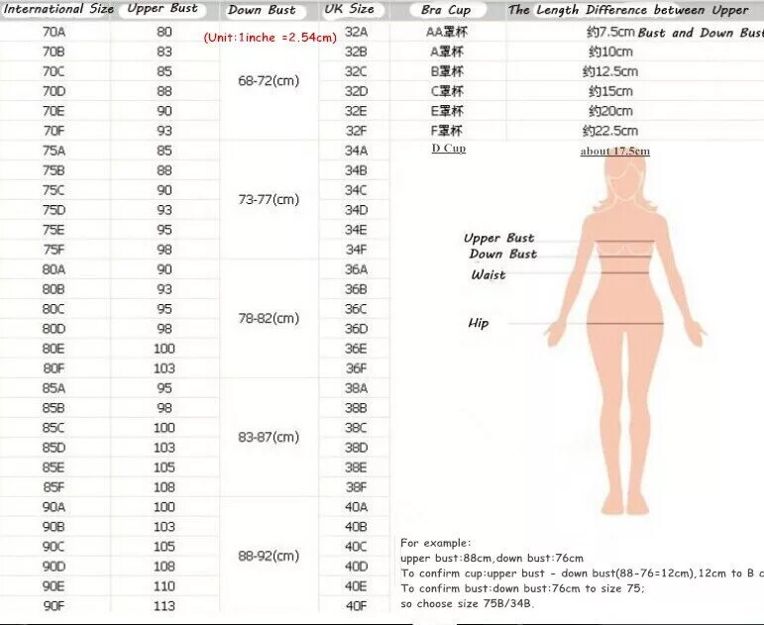Click the UK Size column header
Viewport: 764px width, 625px height.
(350, 9)
